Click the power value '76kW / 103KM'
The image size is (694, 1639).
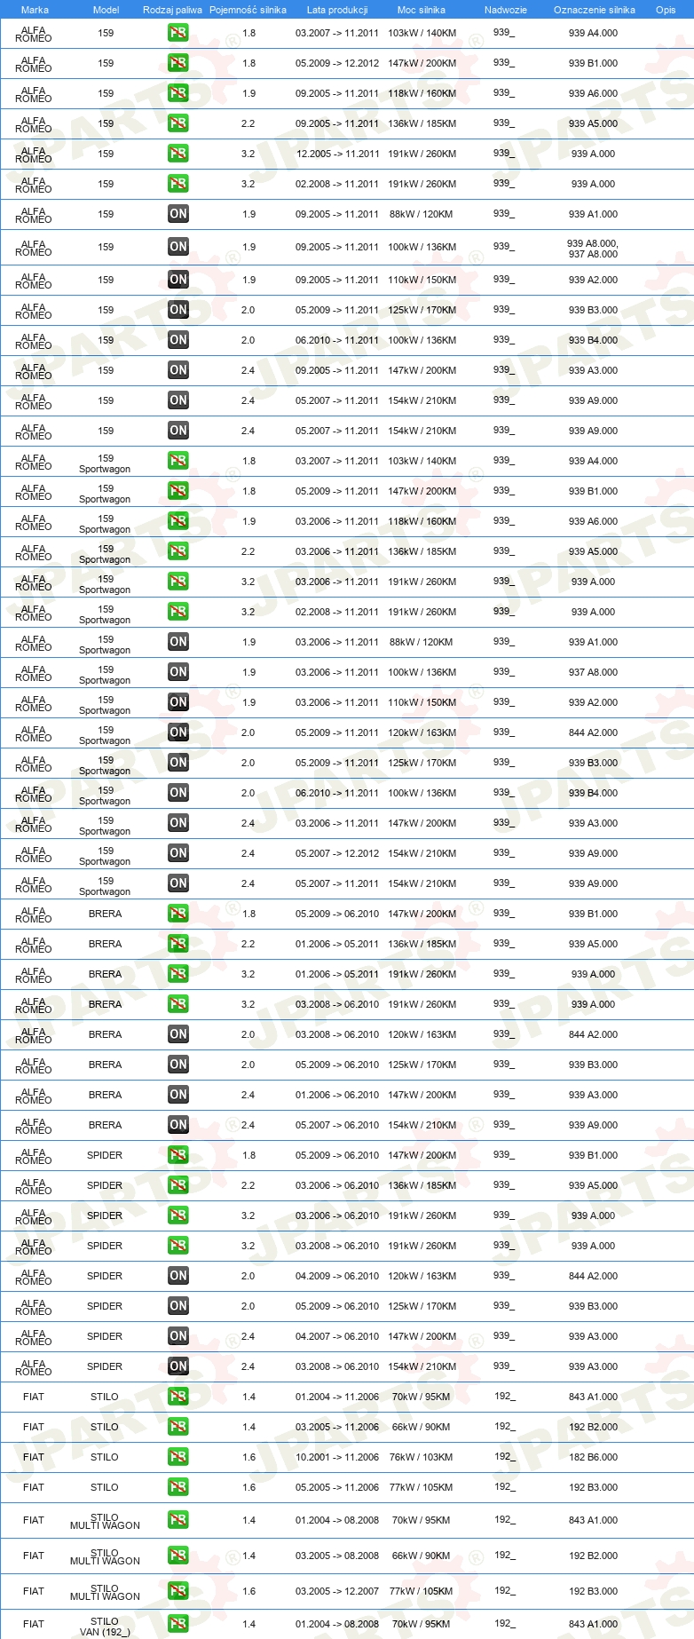coord(422,1457)
